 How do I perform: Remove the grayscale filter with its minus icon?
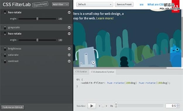[69, 27]
